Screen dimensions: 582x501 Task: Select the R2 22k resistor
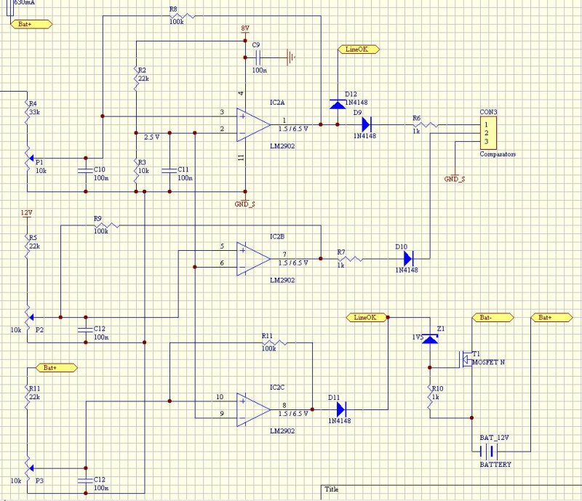point(136,79)
